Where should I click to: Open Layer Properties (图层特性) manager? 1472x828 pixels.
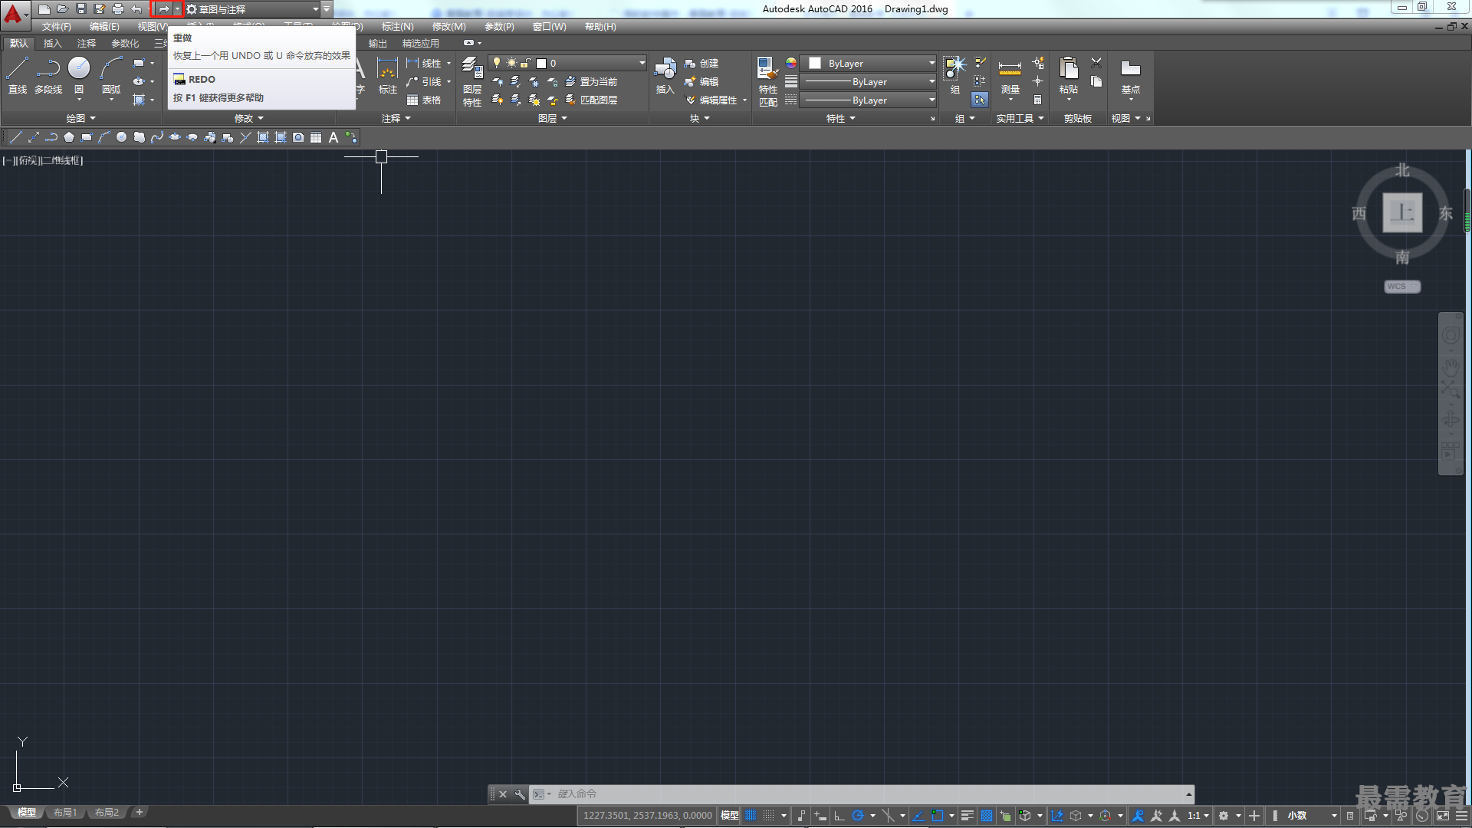[x=472, y=81]
